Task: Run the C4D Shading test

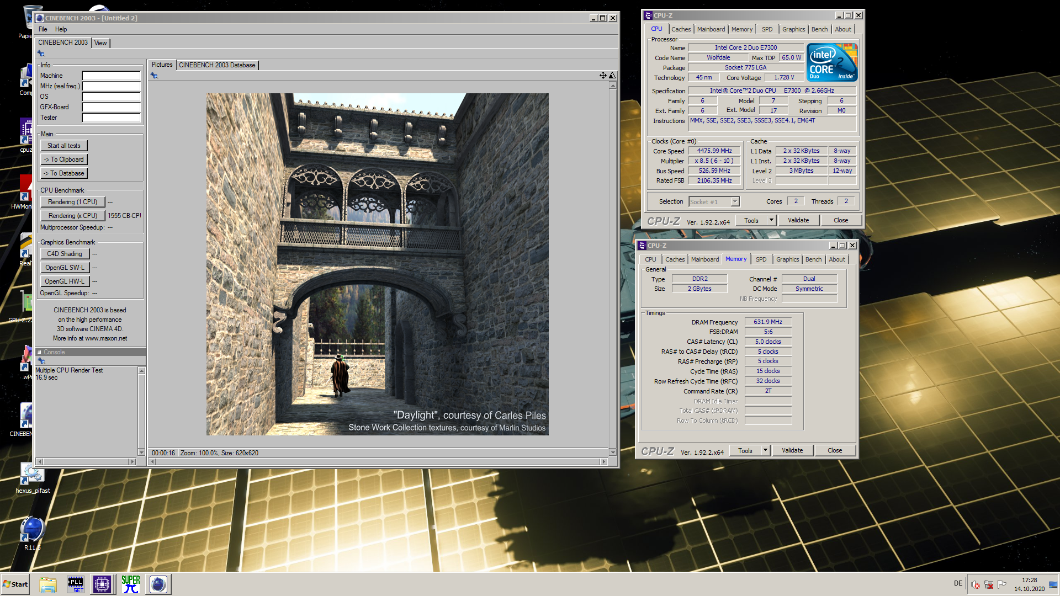Action: coord(65,254)
